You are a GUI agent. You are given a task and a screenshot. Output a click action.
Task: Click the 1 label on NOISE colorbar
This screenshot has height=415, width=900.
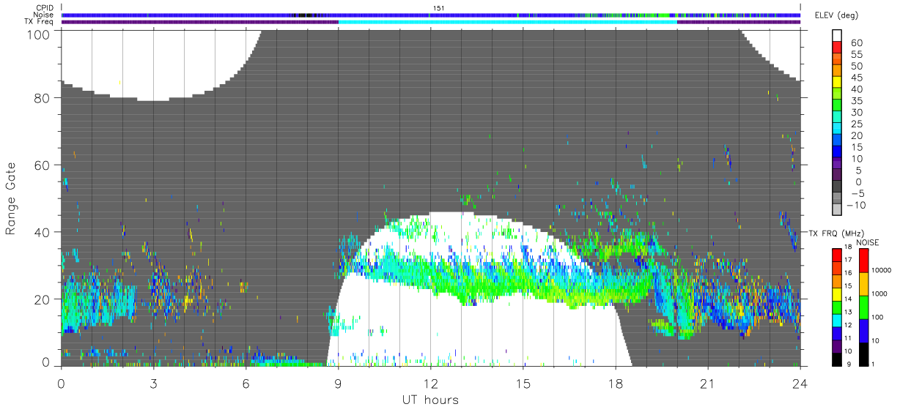click(x=873, y=364)
